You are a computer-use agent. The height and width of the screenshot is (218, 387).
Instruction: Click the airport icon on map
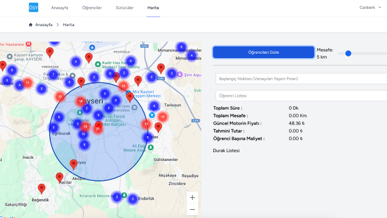[x=92, y=48]
